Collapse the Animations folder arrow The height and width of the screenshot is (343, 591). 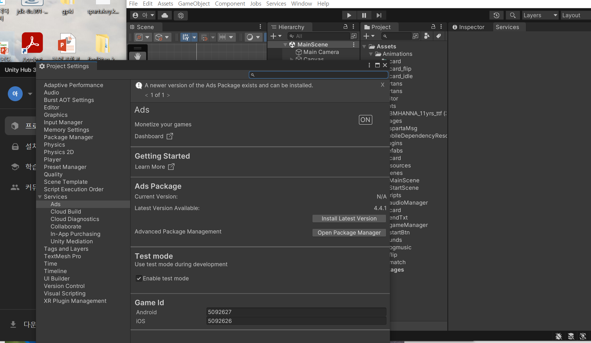click(371, 54)
